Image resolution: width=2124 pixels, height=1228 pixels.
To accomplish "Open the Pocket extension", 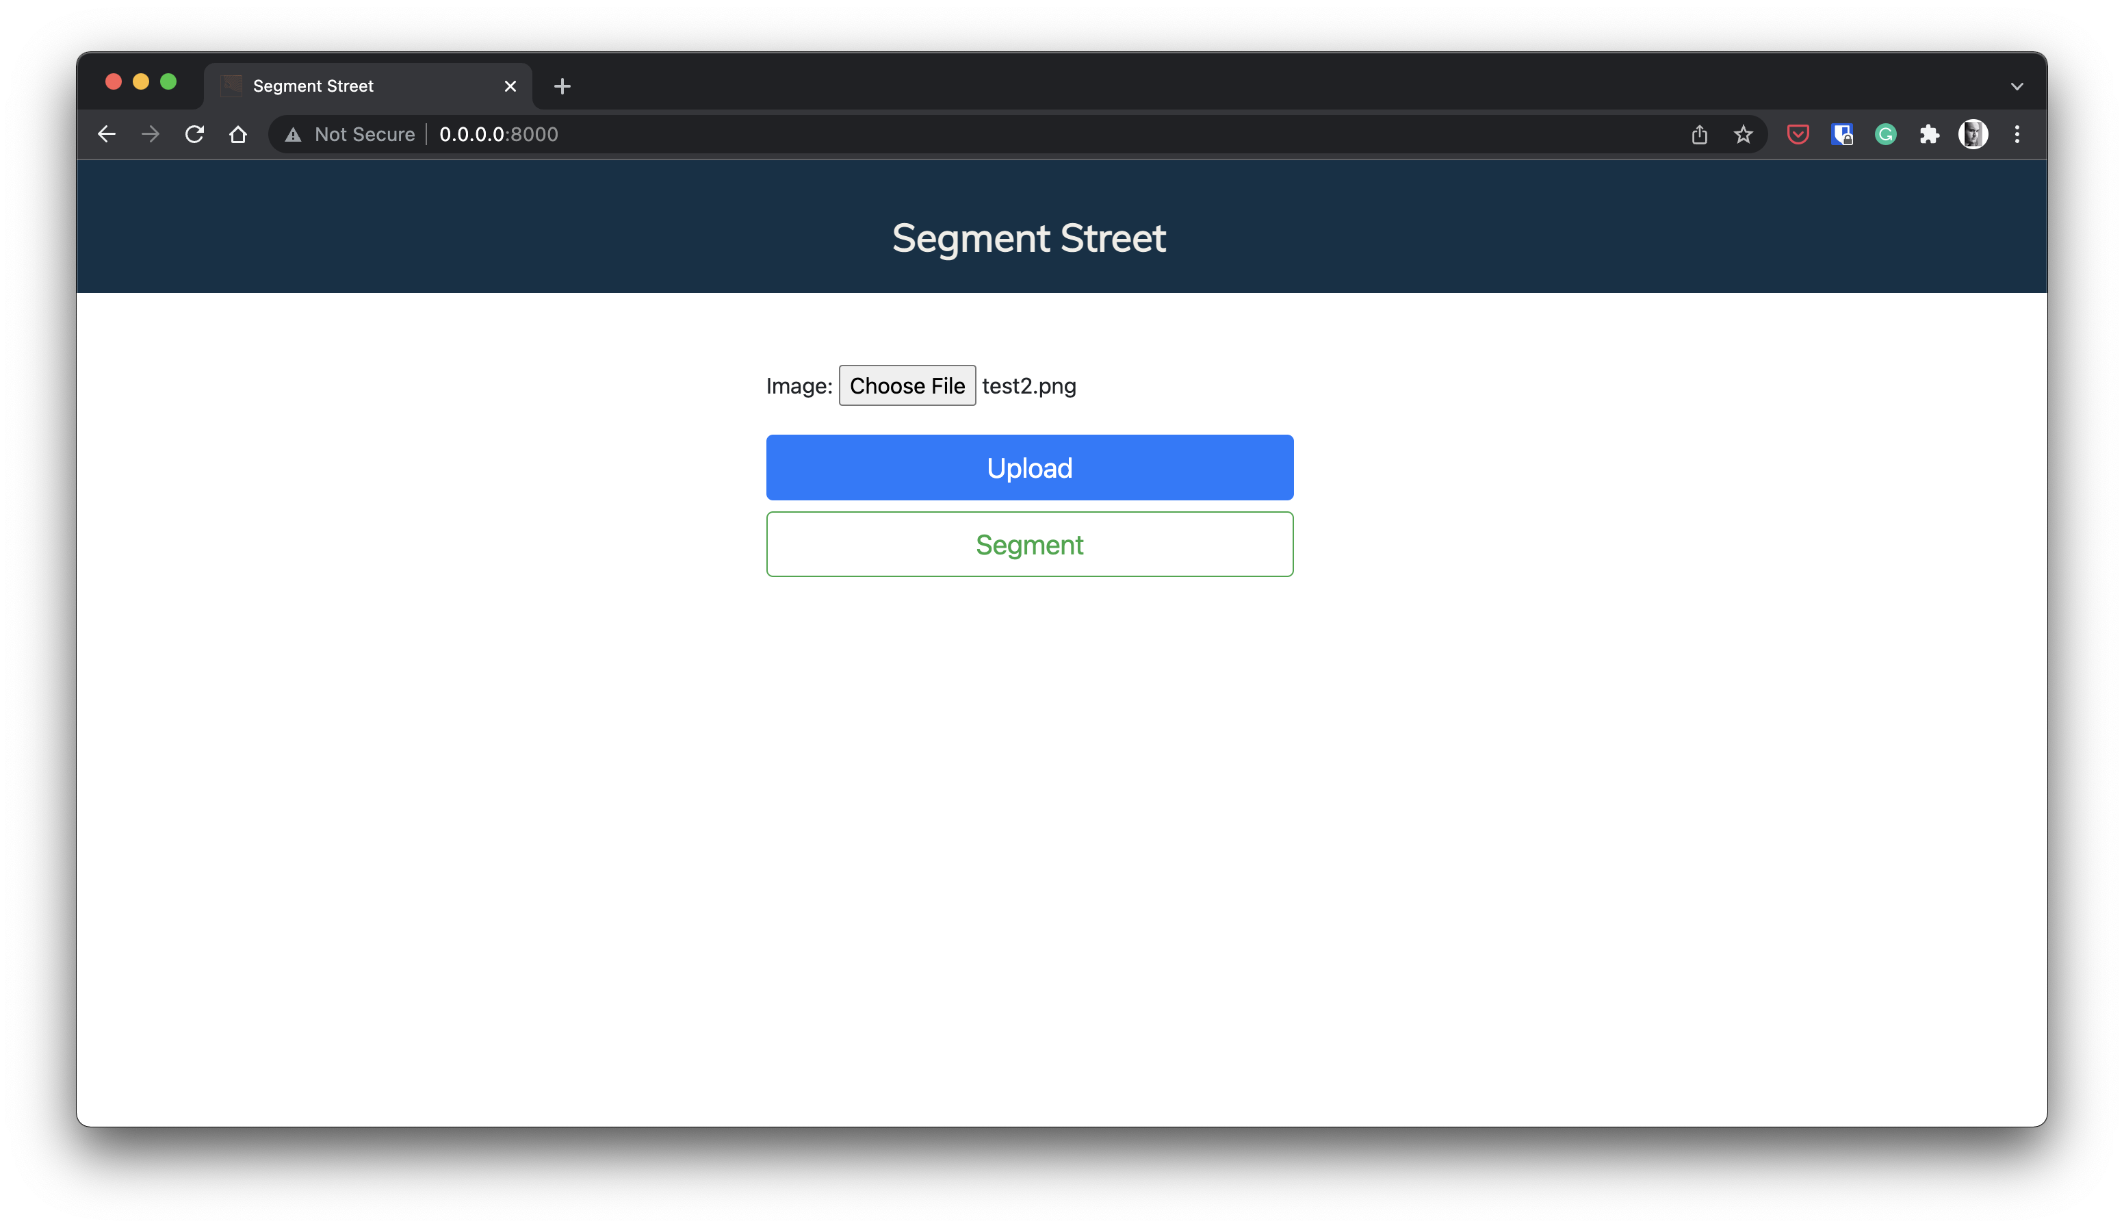I will coord(1798,134).
